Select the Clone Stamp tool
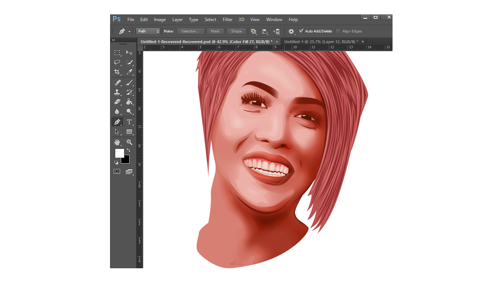This screenshot has width=503, height=283. click(117, 92)
